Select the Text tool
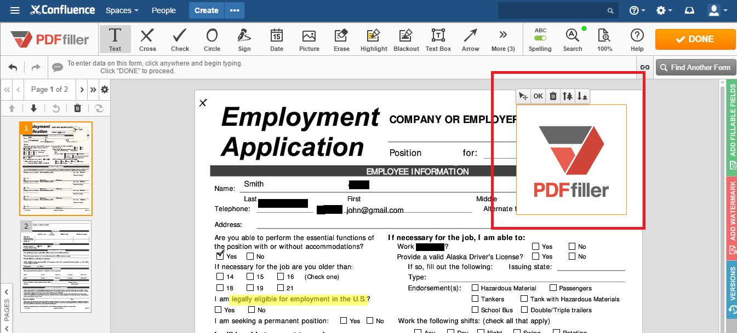 [115, 39]
